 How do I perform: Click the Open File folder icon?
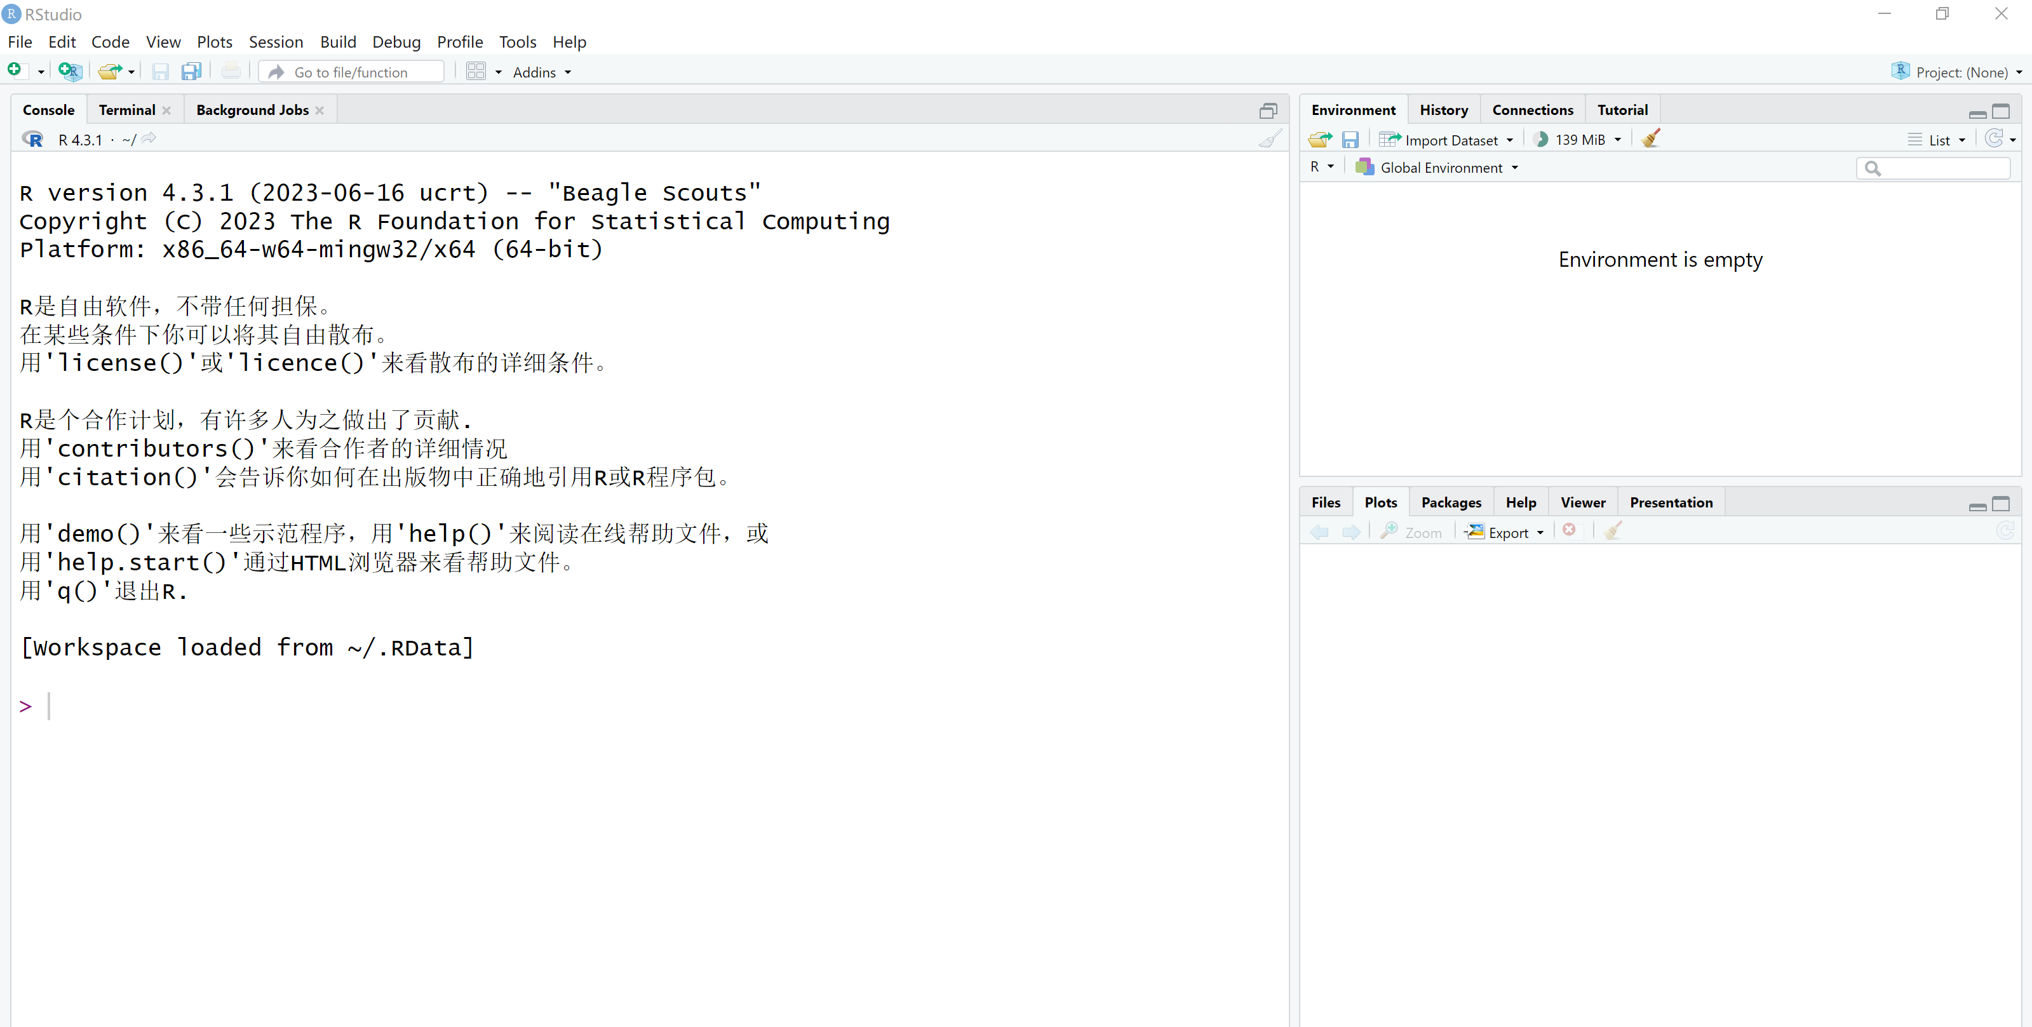[x=110, y=72]
